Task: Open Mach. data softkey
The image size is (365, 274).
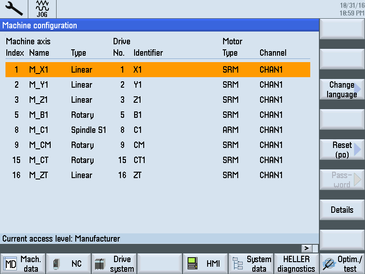Action: point(23,264)
